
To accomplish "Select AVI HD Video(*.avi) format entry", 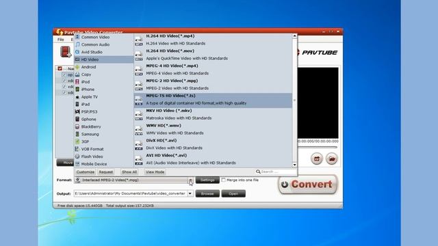I will [213, 160].
